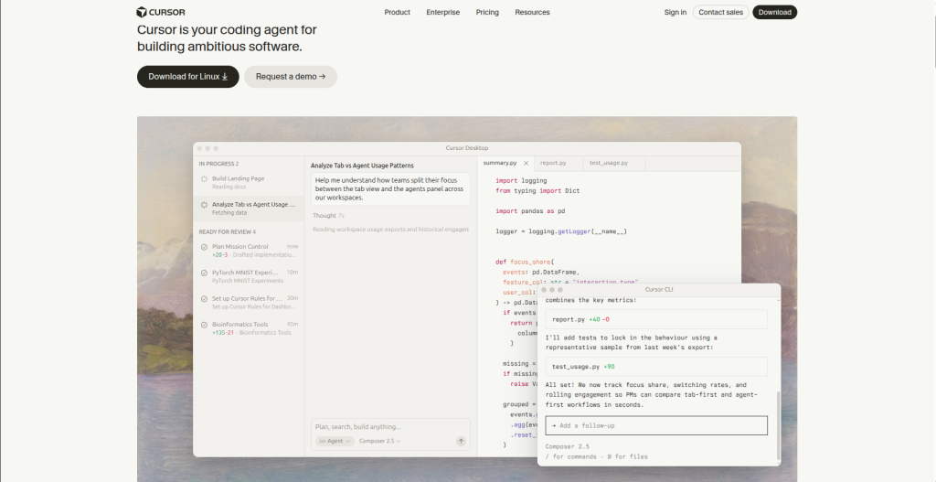Click the Cursor CLI window scrollbar

click(x=778, y=426)
